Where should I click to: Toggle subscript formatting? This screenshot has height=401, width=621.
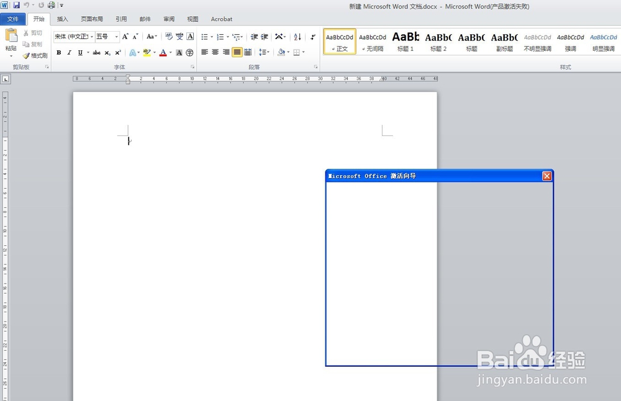107,52
